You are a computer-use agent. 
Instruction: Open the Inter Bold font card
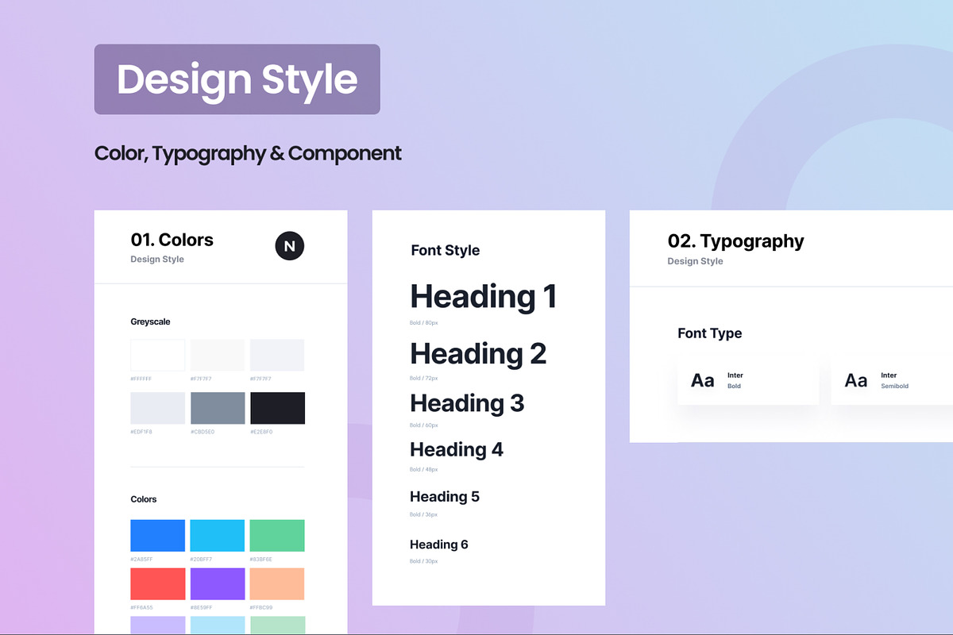click(748, 381)
